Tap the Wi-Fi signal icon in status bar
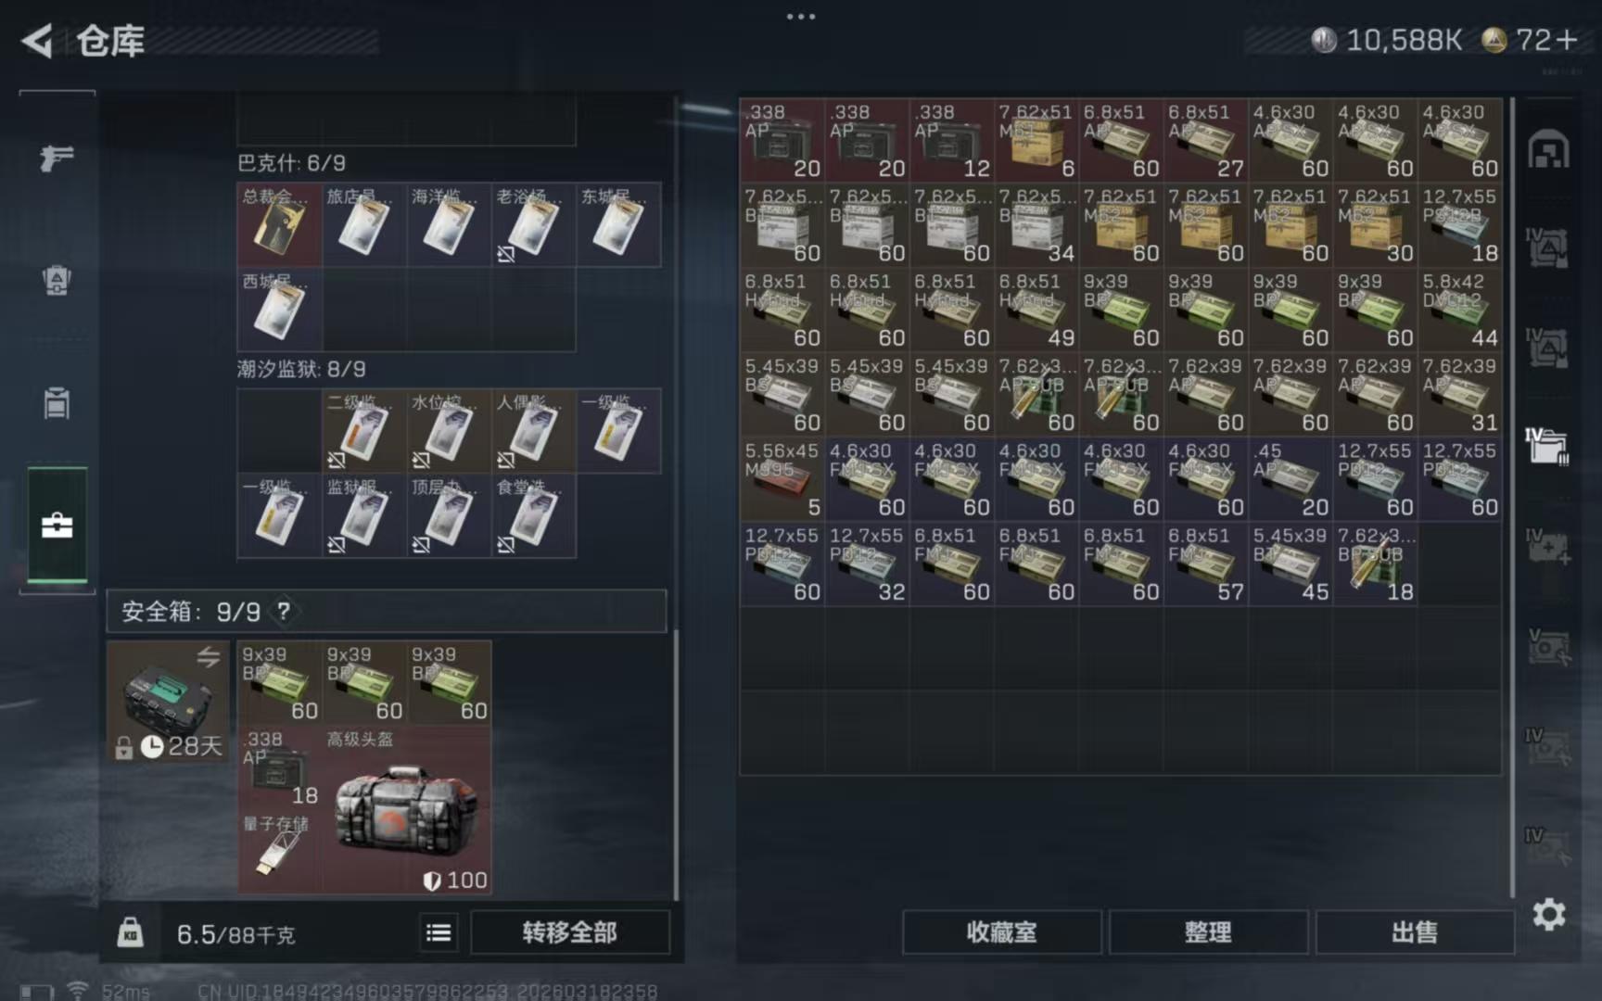The height and width of the screenshot is (1001, 1602). click(78, 991)
